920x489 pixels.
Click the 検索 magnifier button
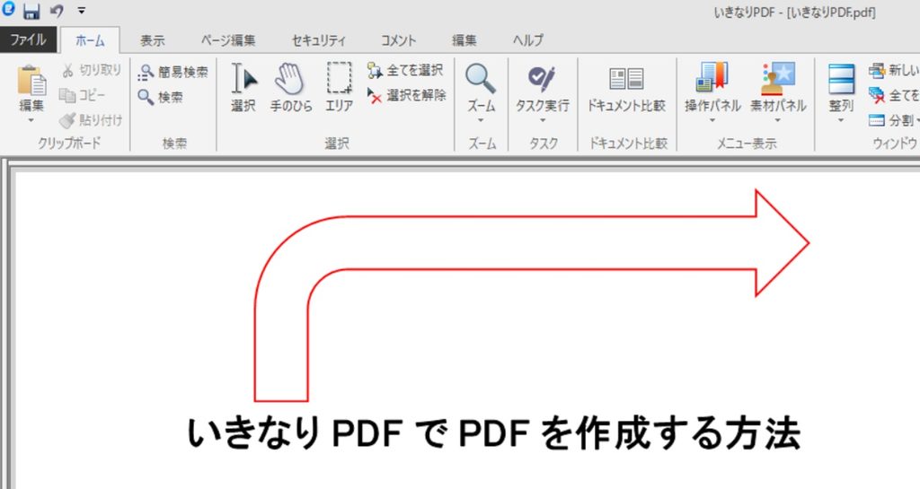coord(160,97)
